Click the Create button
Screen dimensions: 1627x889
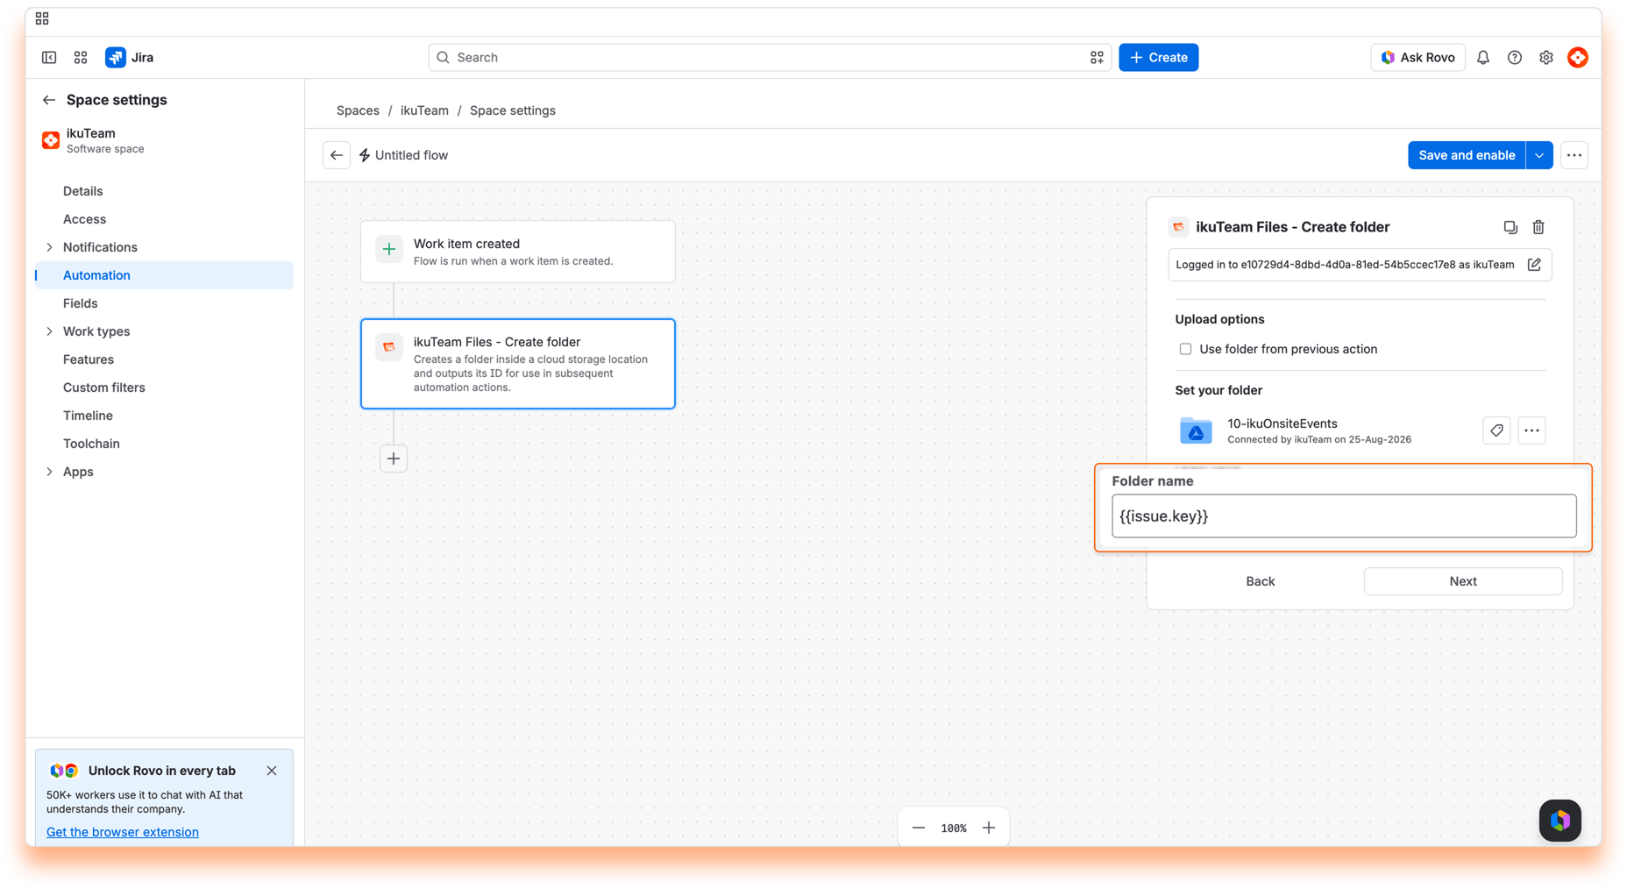click(x=1158, y=57)
